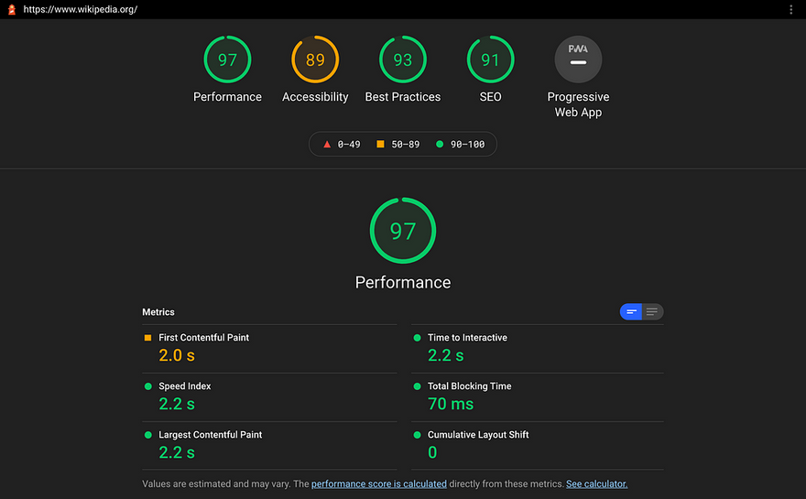Image resolution: width=806 pixels, height=499 pixels.
Task: Expand the Cumulative Layout Shift metric
Action: coord(537,446)
